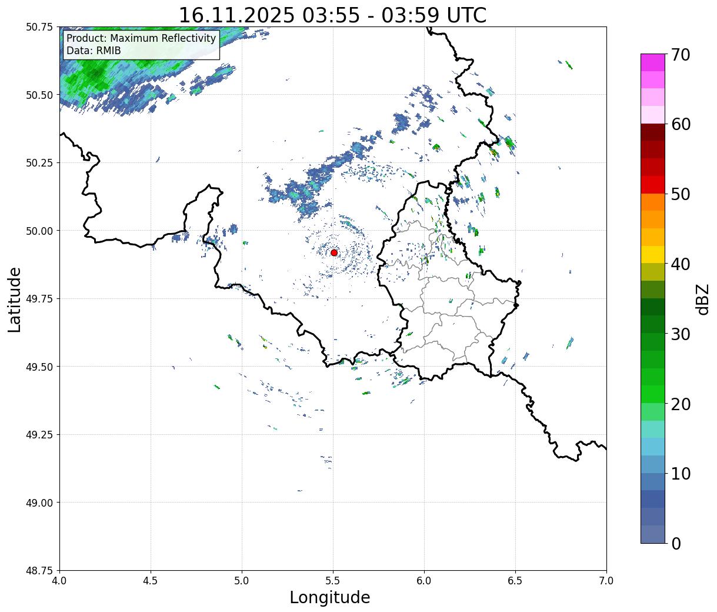Image resolution: width=717 pixels, height=612 pixels.
Task: Click the longitude tick label 4.0
Action: click(x=59, y=580)
